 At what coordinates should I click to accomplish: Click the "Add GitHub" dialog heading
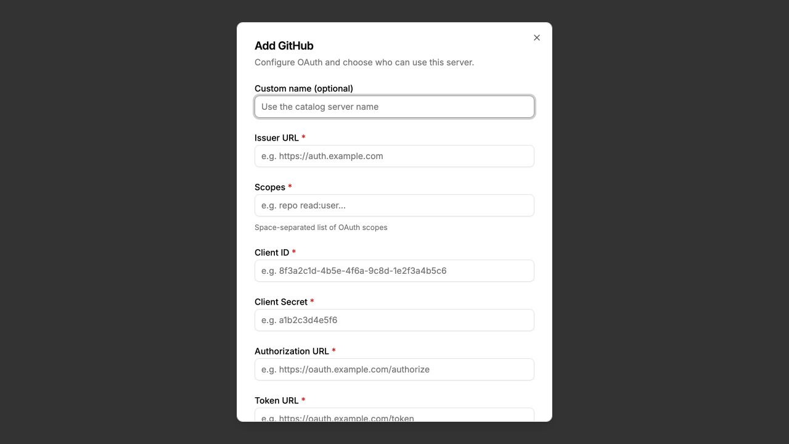pos(284,46)
